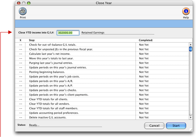This screenshot has width=196, height=137.
Task: Click the green zoom window button
Action: click(29, 3)
